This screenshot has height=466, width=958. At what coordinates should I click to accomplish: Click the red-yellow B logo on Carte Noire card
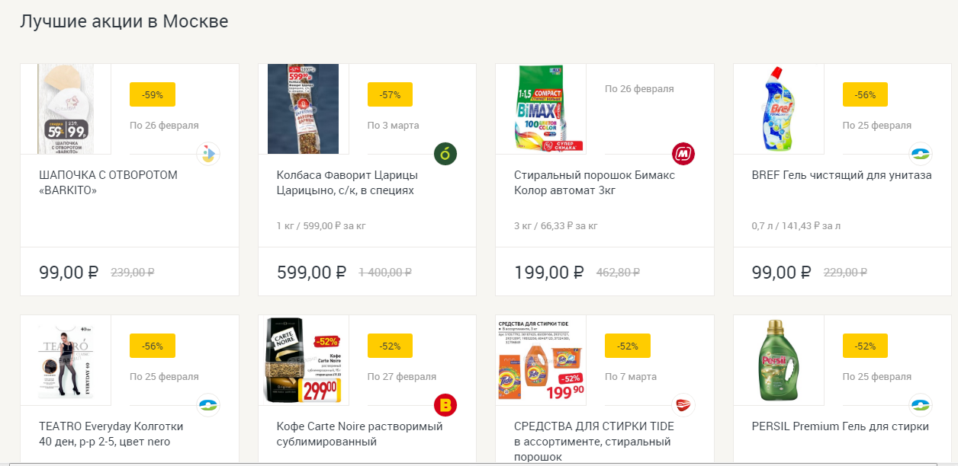click(x=445, y=405)
